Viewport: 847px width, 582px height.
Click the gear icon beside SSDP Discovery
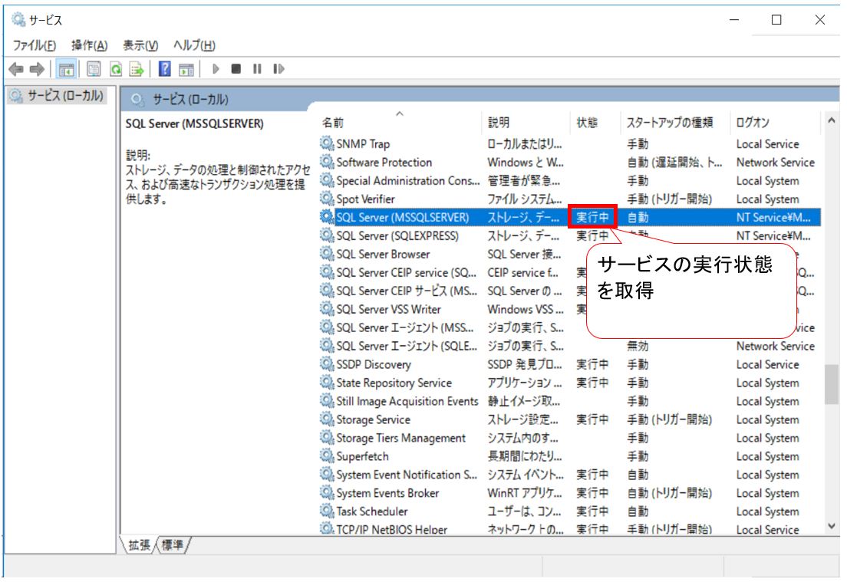tap(327, 364)
